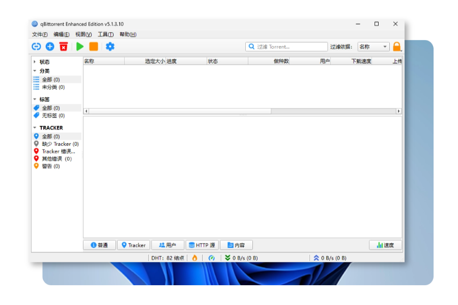Click the DHT: 82 结点 status text
The image size is (458, 305).
point(167,258)
